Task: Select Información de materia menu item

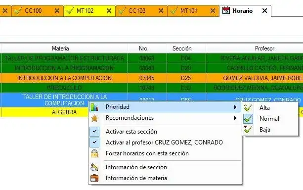Action: tap(165, 178)
